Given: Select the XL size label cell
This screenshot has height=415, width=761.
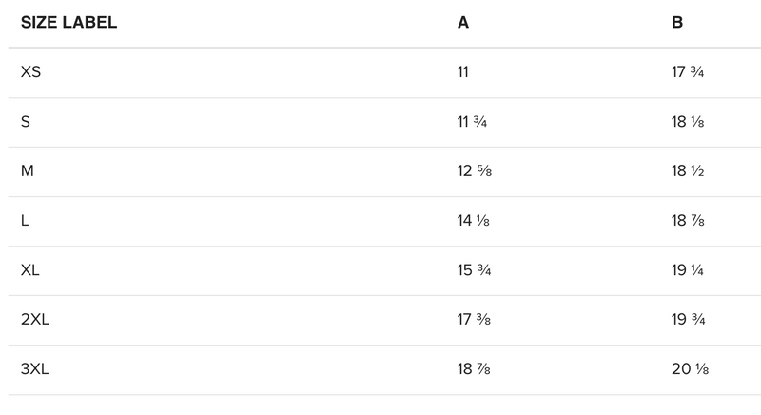Looking at the screenshot, I should click(30, 270).
